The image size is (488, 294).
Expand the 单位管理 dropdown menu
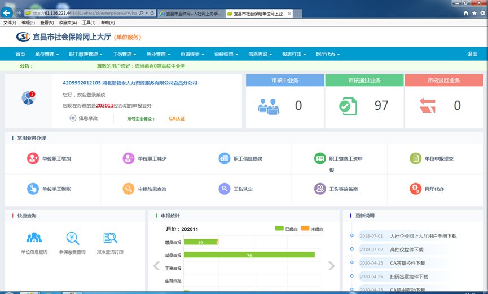pos(47,55)
